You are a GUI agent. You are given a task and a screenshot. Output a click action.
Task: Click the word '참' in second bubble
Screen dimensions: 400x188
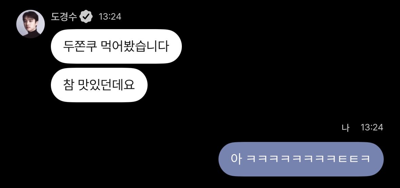(68, 85)
